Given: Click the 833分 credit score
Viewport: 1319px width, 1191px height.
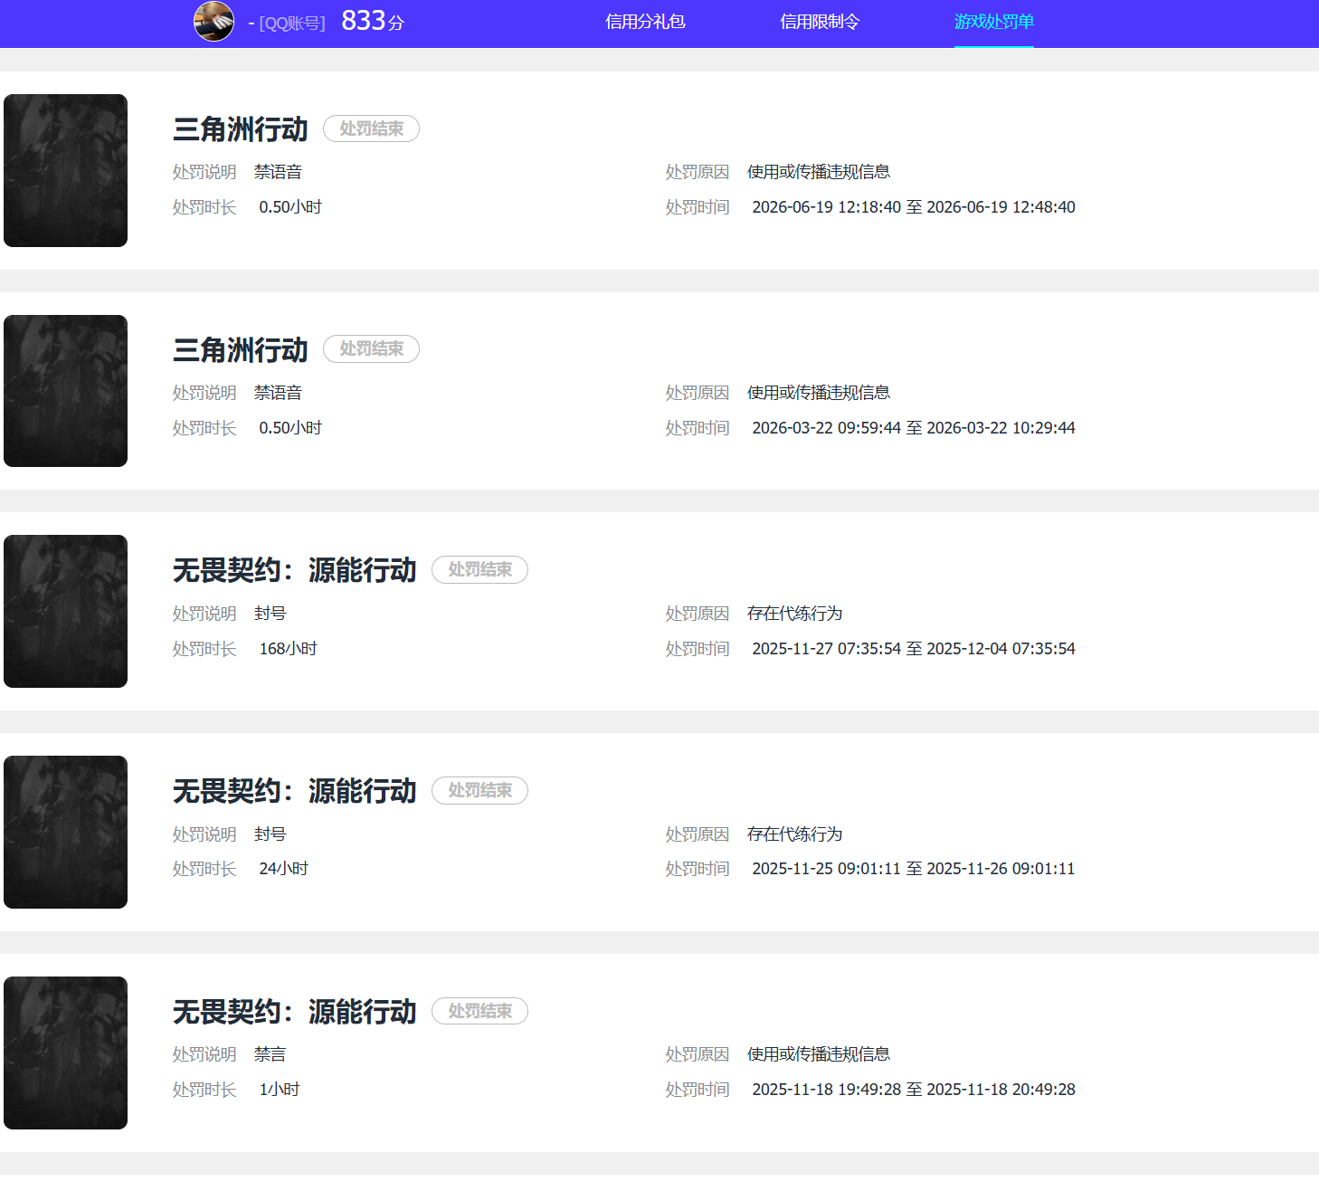Looking at the screenshot, I should (x=373, y=21).
